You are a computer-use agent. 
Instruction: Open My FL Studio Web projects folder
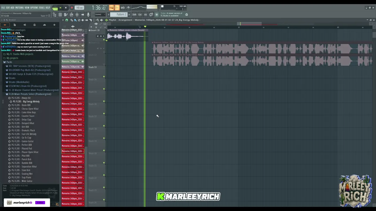point(20,54)
